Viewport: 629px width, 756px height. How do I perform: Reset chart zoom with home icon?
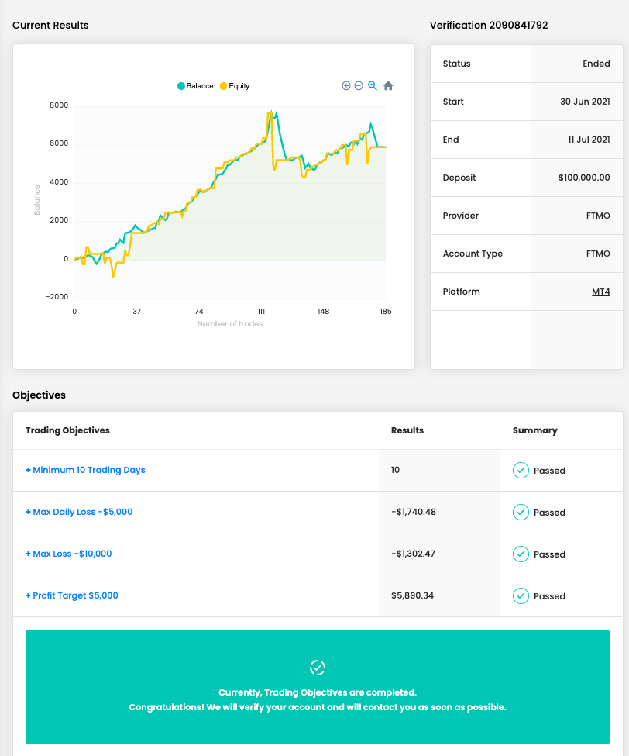coord(388,86)
